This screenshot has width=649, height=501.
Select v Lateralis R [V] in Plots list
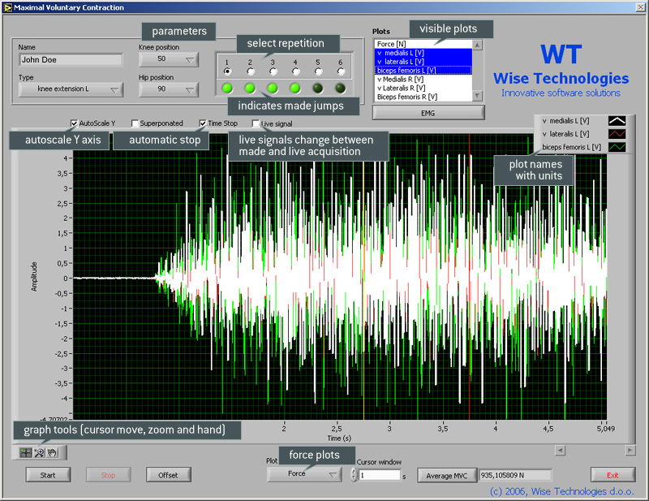tap(423, 88)
